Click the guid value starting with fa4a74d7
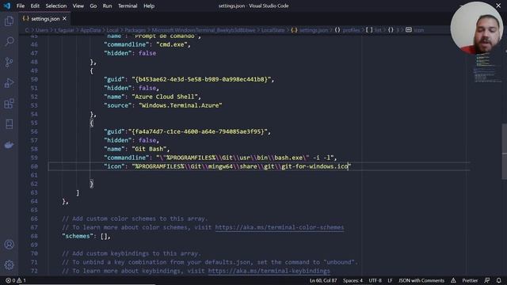Viewport: 507px width, 285px height. [198, 131]
